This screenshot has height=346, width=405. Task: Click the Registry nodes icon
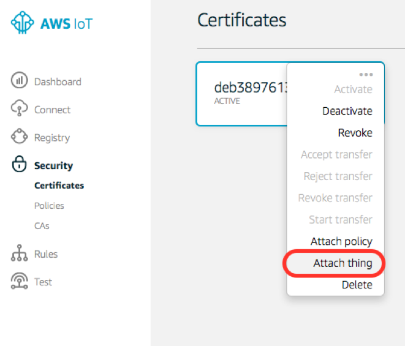pos(20,137)
